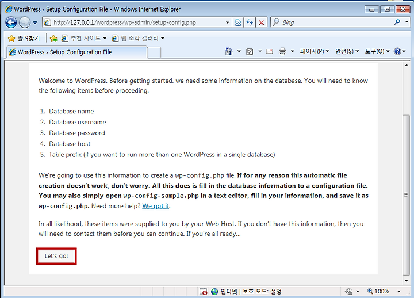This screenshot has height=298, width=414.
Task: Click the wp-config-sample.php filename text
Action: pos(161,196)
